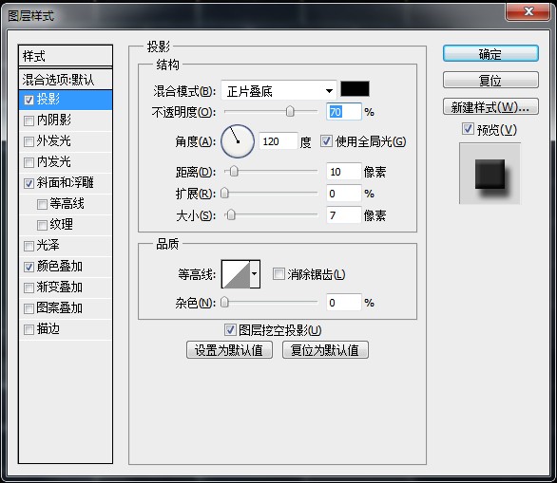Select 混合选项:默认 entry
Viewport: 557px width, 483px height.
click(66, 80)
